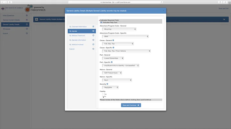Go forward in browser history

pyautogui.click(x=5, y=2)
